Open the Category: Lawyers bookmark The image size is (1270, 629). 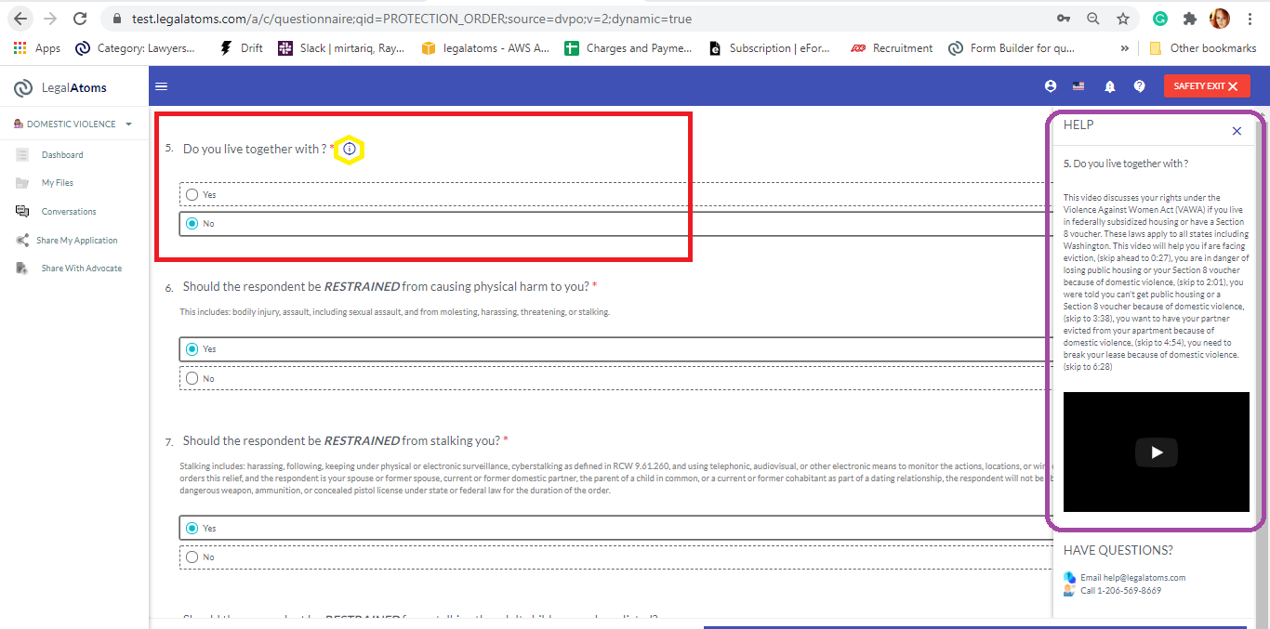click(x=136, y=48)
